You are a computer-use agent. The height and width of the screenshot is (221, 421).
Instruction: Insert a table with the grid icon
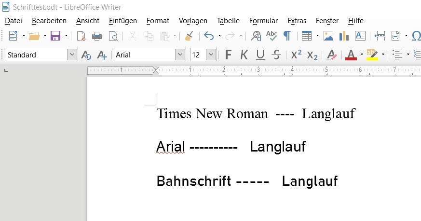coord(307,36)
